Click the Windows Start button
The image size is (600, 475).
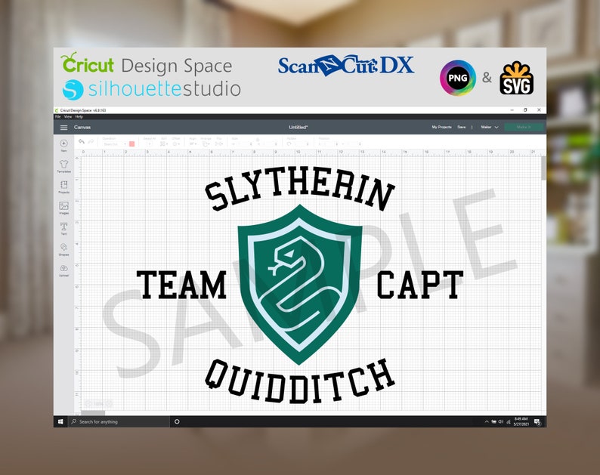click(x=60, y=421)
